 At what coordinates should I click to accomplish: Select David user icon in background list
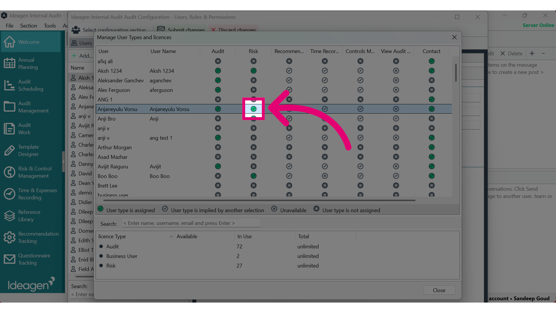[74, 174]
